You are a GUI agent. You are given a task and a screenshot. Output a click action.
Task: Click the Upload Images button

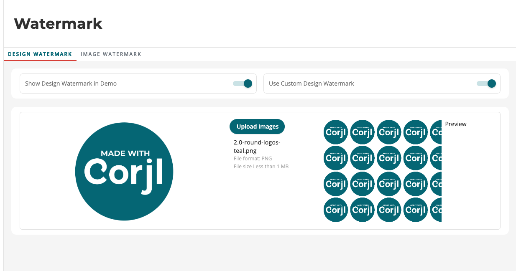tap(257, 127)
